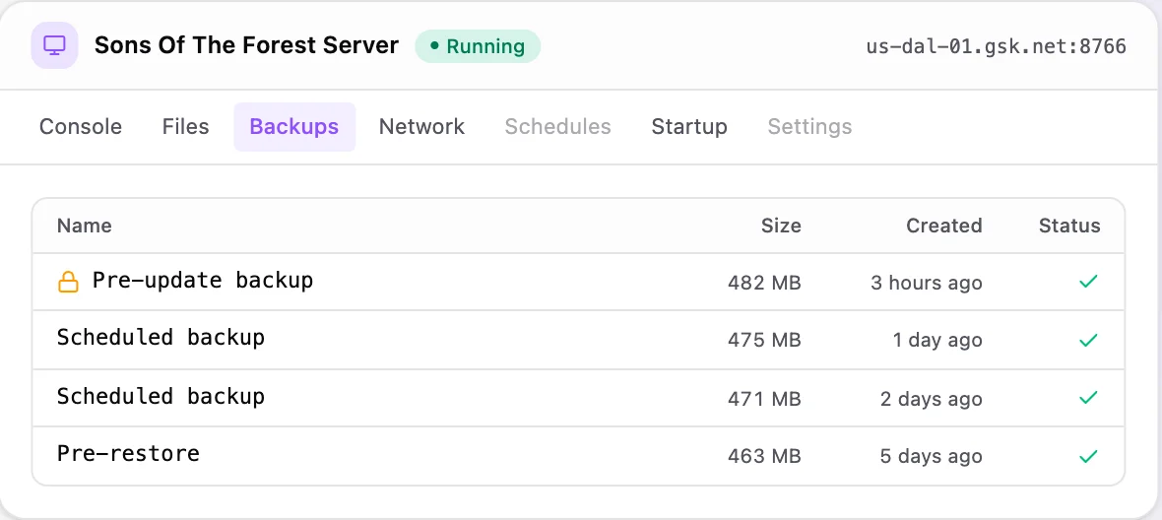Click the 471 MB size value
Image resolution: width=1162 pixels, height=520 pixels.
(x=764, y=399)
